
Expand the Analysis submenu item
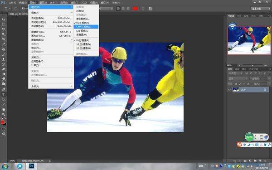(51, 86)
